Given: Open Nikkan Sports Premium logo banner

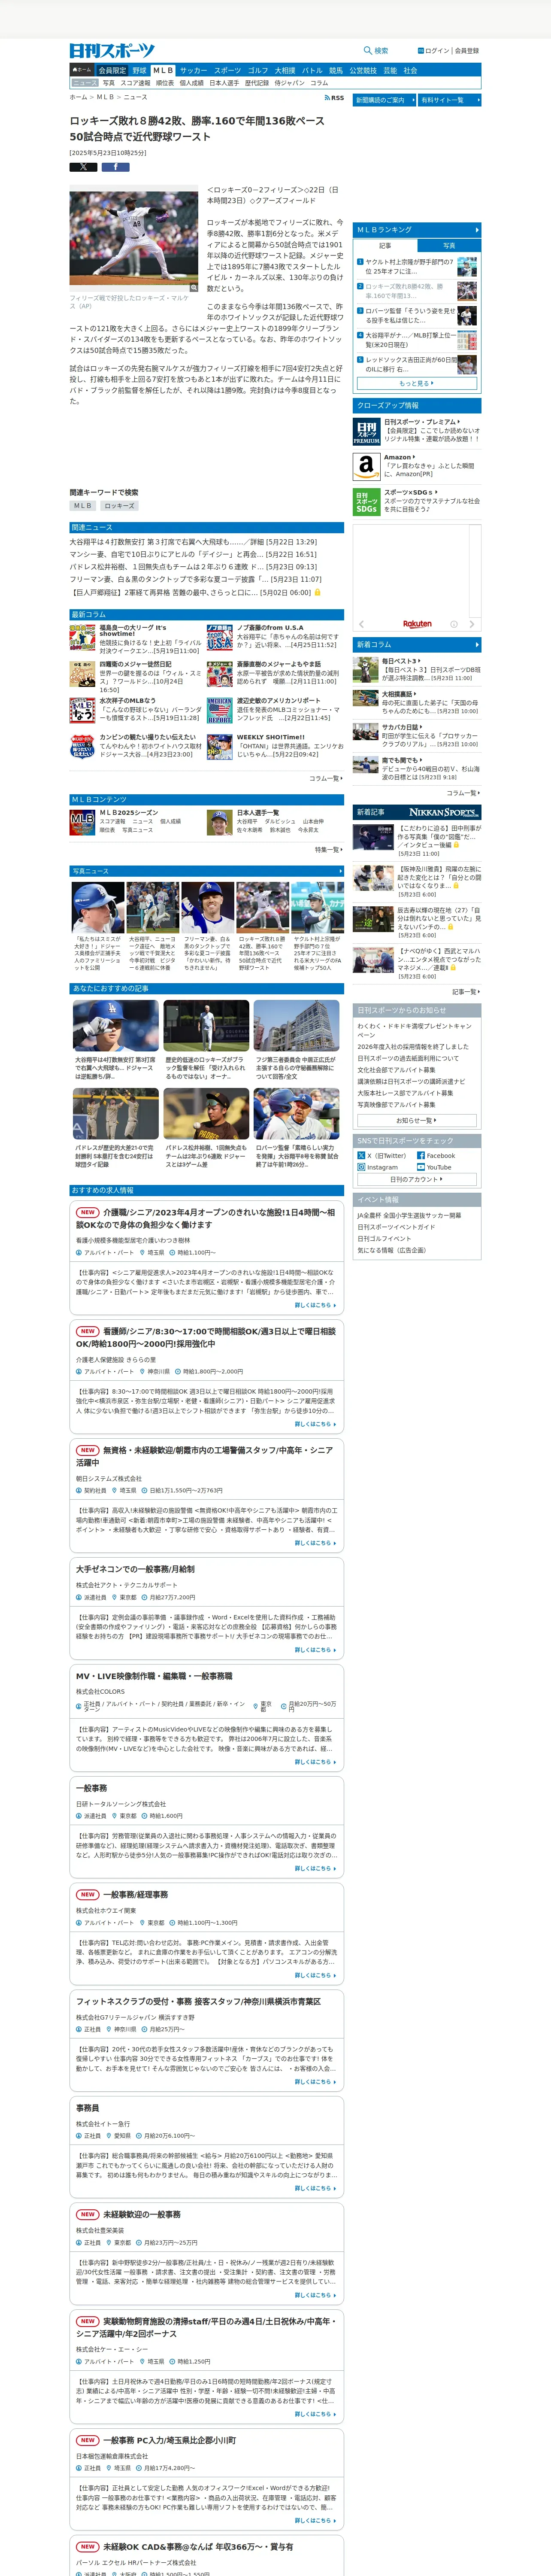Looking at the screenshot, I should [366, 431].
